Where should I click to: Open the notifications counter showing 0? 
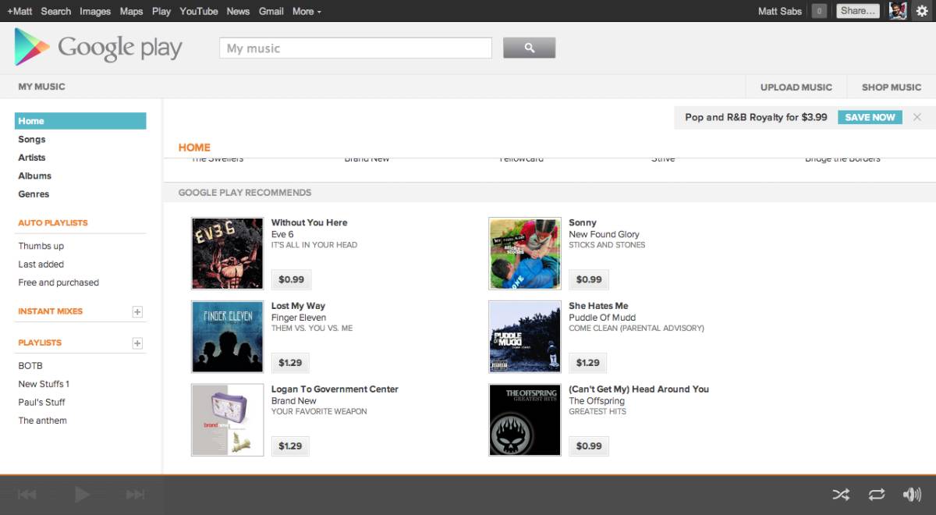[x=819, y=11]
